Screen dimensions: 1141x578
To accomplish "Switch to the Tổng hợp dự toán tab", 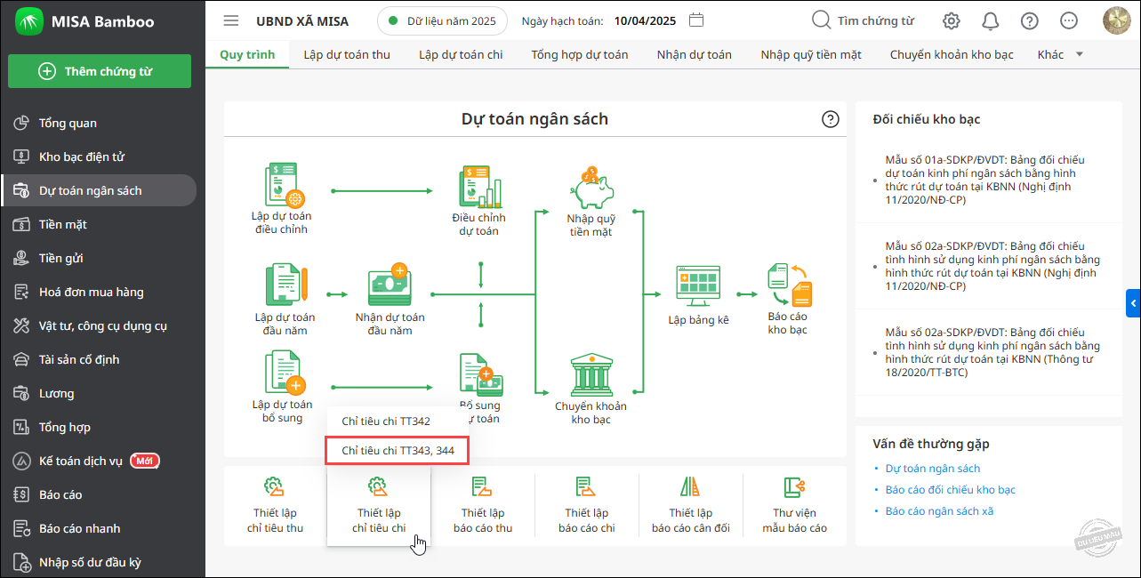I will point(580,54).
